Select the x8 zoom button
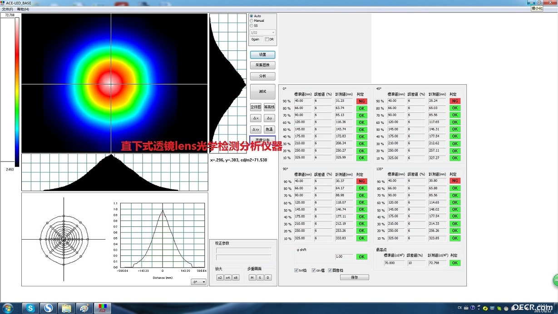This screenshot has height=314, width=558. (x=235, y=278)
